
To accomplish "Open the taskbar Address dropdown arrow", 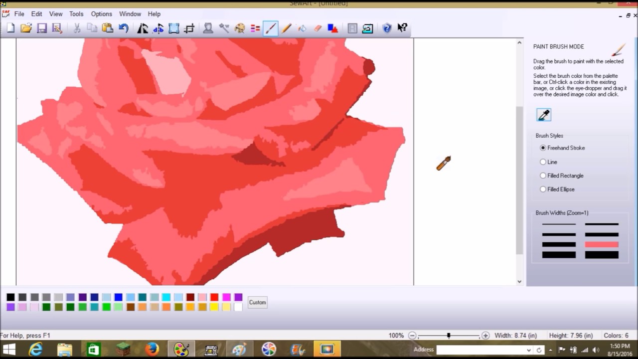I will point(529,350).
